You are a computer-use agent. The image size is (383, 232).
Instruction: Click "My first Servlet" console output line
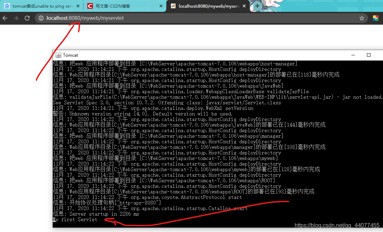click(x=75, y=219)
